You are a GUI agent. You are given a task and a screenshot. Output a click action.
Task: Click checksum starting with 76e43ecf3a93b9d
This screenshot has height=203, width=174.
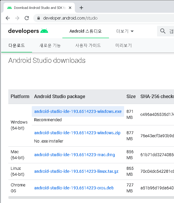click(157, 136)
